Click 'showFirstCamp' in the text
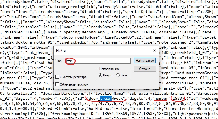This screenshot has width=218, height=119. pos(25,17)
